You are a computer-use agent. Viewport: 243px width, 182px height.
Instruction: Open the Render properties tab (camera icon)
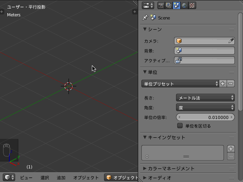[x=161, y=5]
